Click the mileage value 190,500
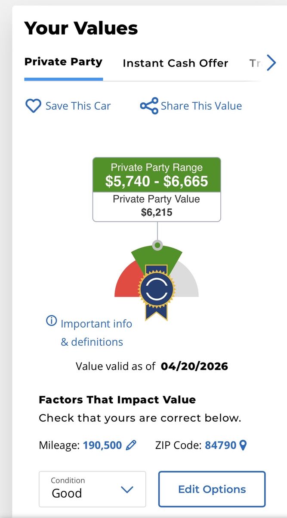The image size is (287, 518). pos(102,445)
